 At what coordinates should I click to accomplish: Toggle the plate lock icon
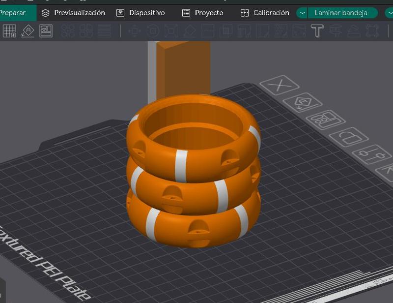click(349, 137)
